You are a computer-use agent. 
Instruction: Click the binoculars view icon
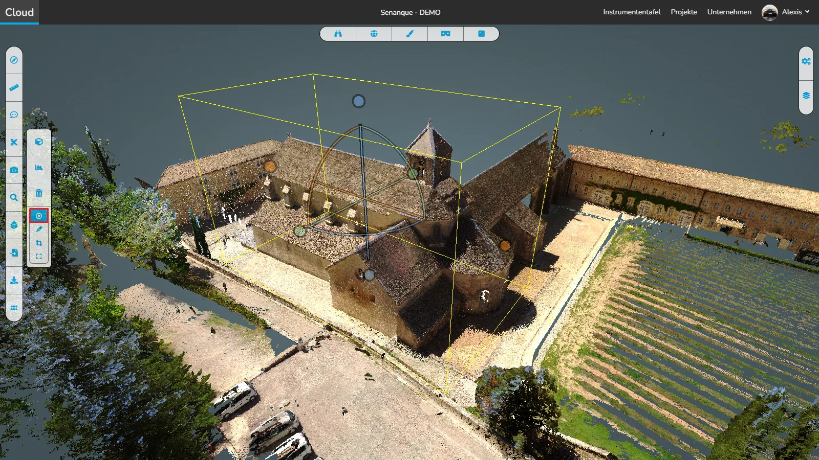(x=338, y=34)
